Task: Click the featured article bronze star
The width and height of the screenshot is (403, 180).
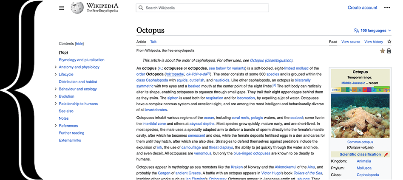Action: [382, 51]
